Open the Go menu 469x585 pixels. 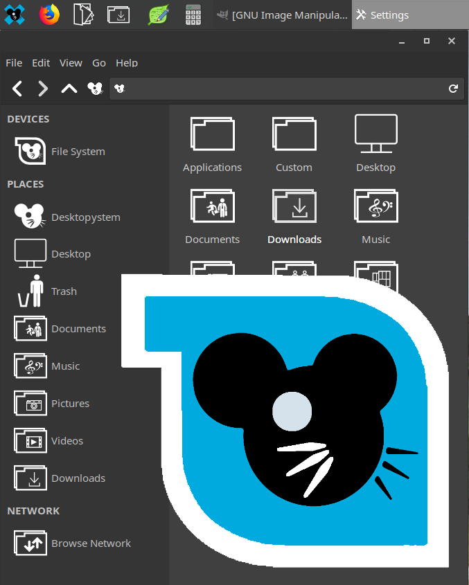click(99, 63)
